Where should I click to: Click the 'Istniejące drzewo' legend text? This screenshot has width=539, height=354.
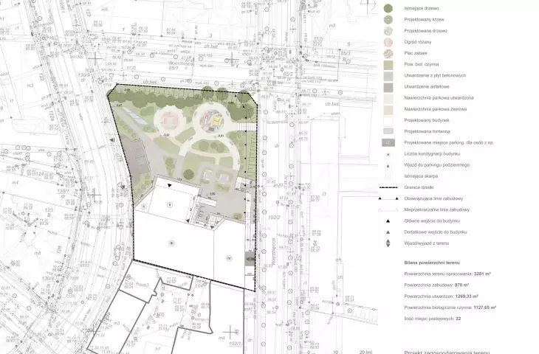click(x=422, y=8)
